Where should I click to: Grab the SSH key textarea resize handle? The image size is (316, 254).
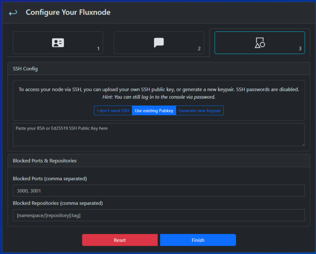tap(303, 144)
